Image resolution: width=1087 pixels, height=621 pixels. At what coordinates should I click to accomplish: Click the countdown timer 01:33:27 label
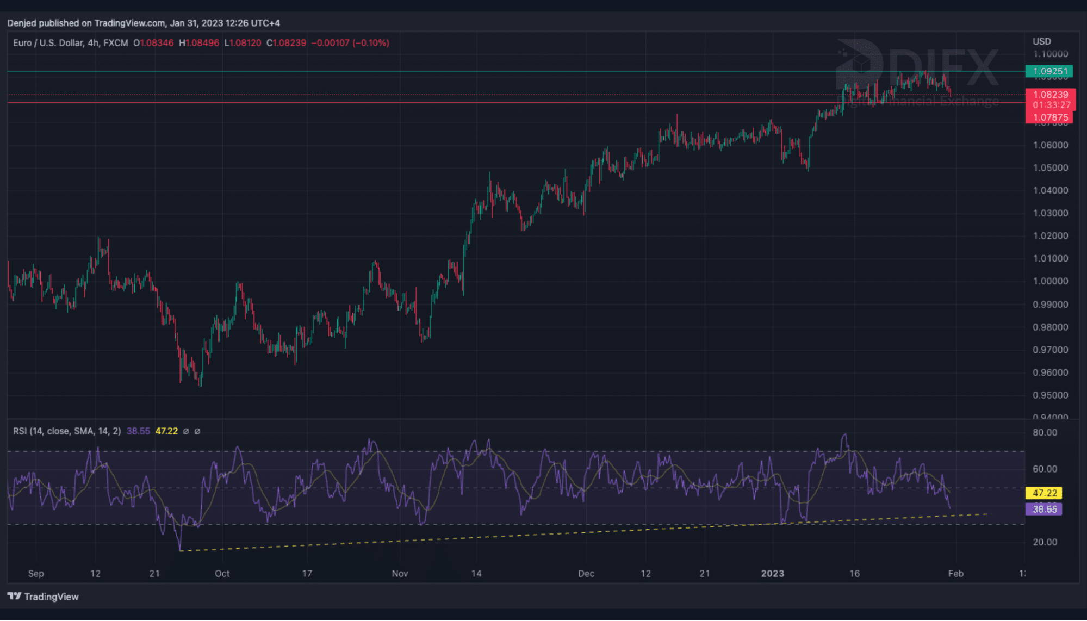[1051, 105]
